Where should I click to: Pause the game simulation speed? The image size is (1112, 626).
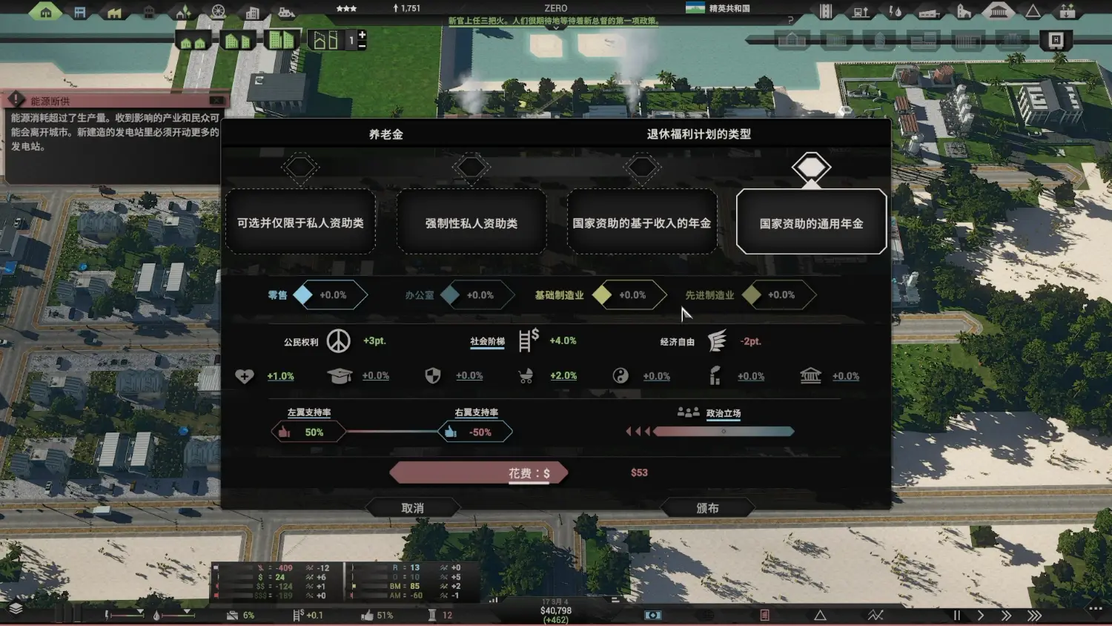pyautogui.click(x=956, y=615)
